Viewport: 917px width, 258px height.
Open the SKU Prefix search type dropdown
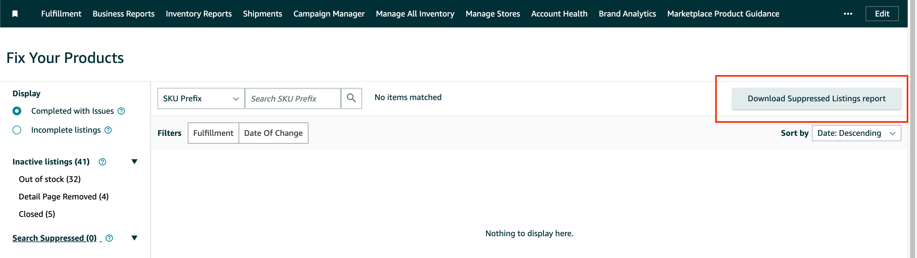(x=201, y=98)
